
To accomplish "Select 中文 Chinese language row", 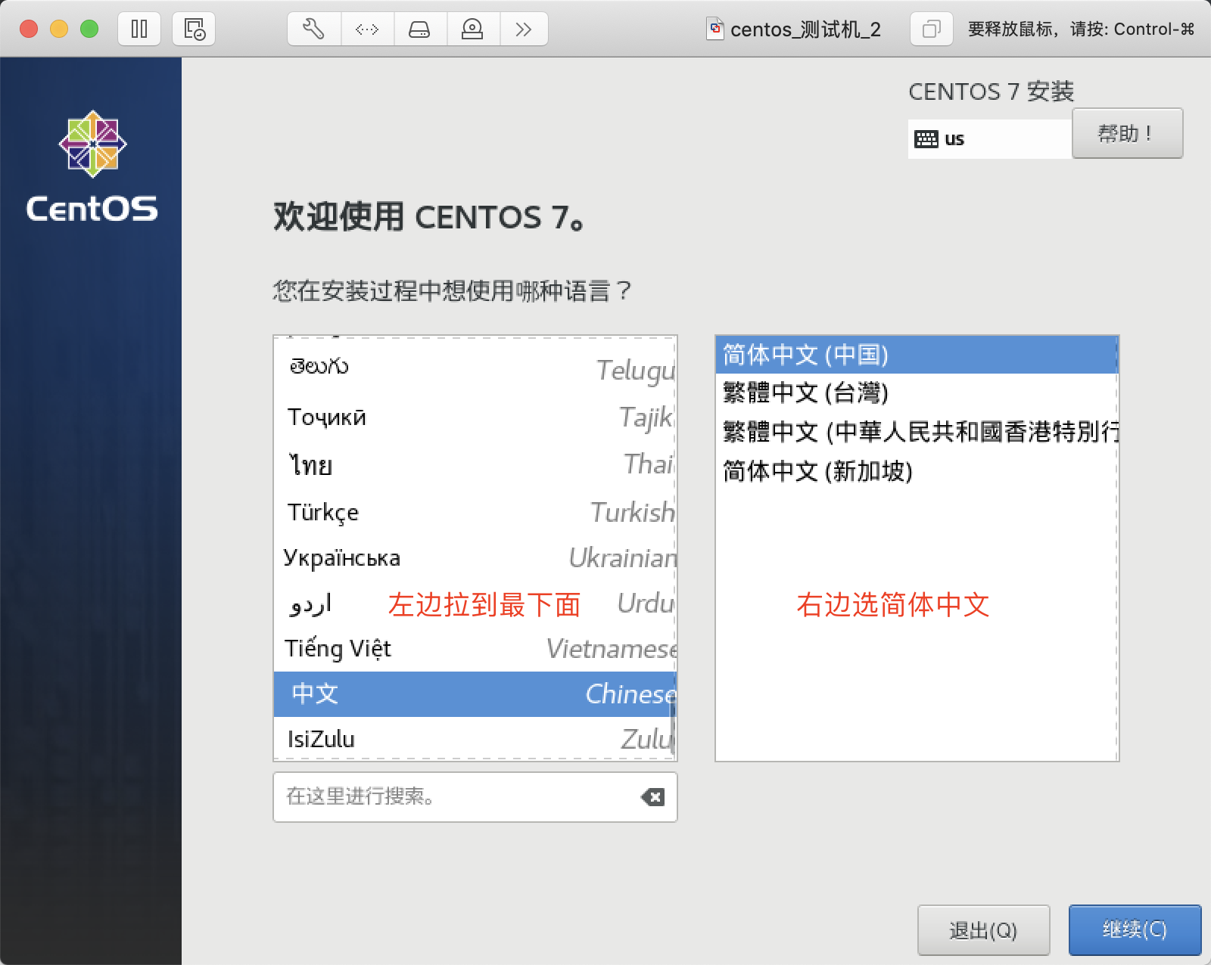I will (475, 693).
